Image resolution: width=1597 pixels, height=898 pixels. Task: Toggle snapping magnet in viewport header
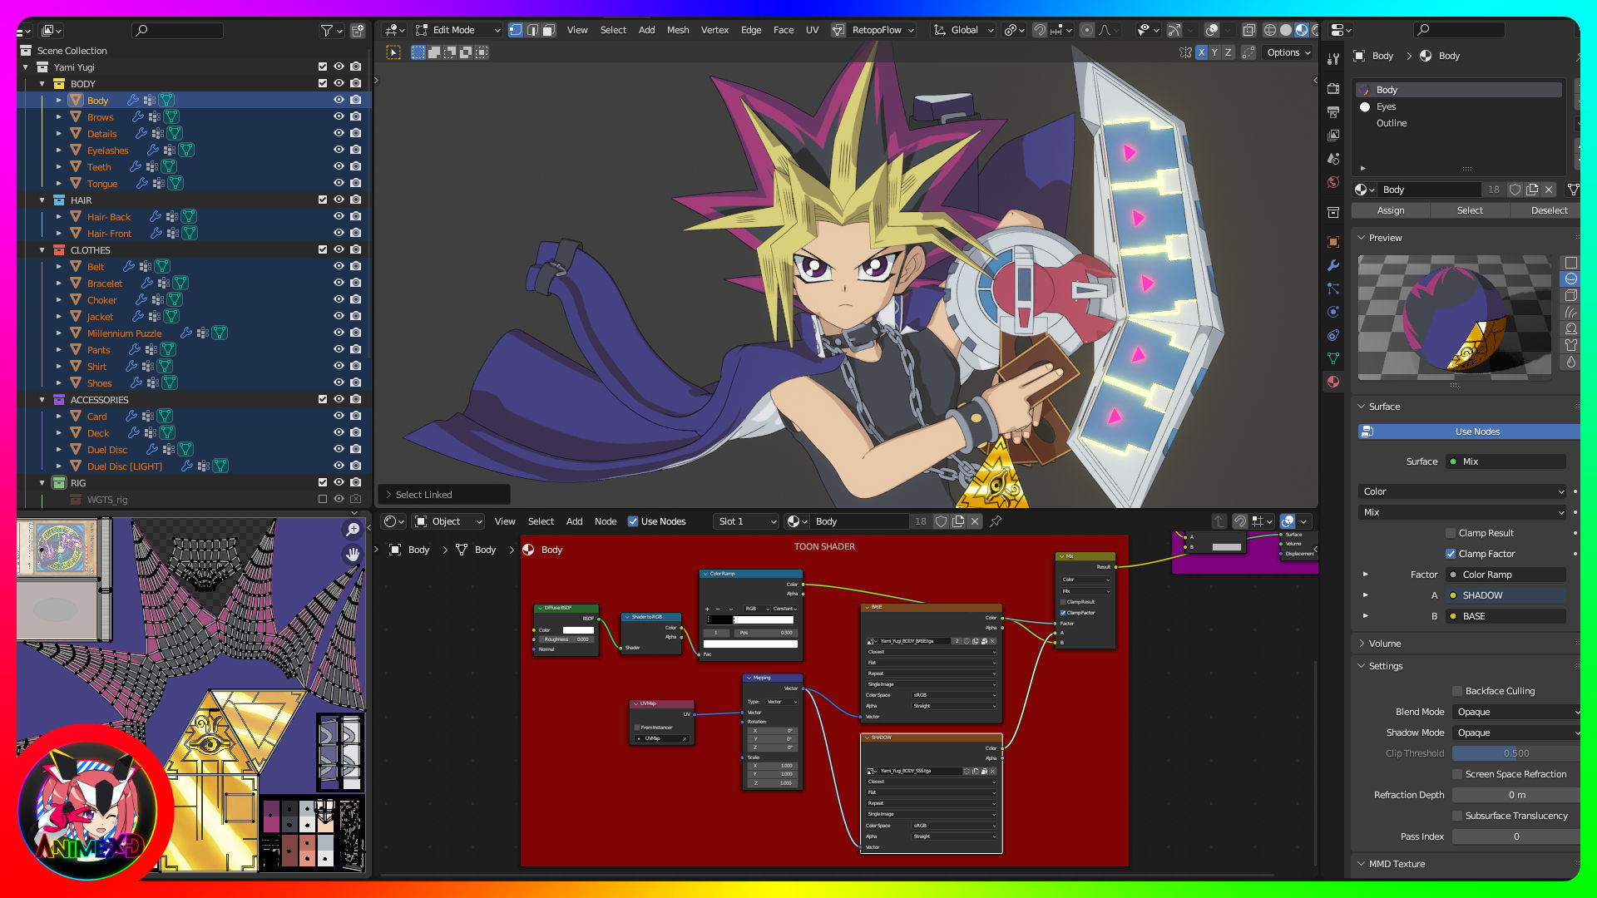click(1040, 30)
